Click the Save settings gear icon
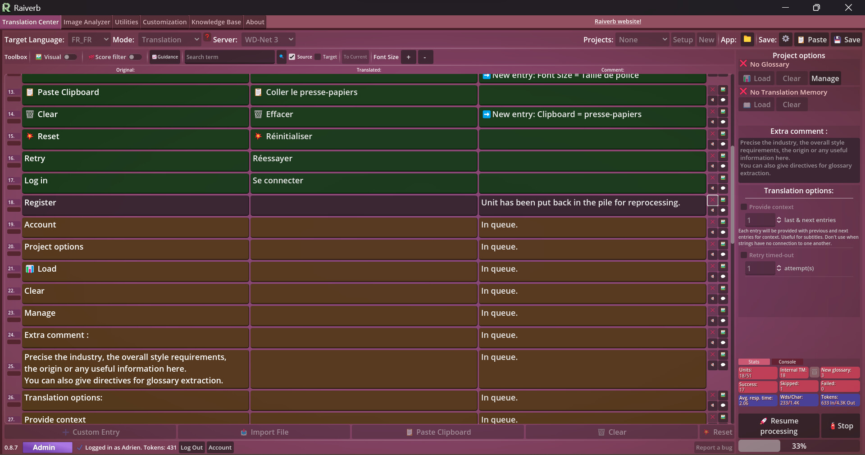This screenshot has height=455, width=865. click(x=786, y=39)
